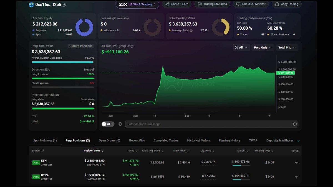Sort by uPnL column icon

[x=137, y=151]
